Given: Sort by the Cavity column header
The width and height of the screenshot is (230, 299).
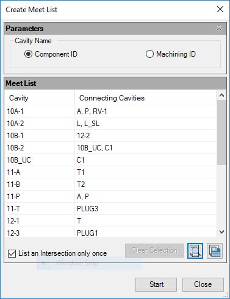Looking at the screenshot, I should (x=40, y=98).
